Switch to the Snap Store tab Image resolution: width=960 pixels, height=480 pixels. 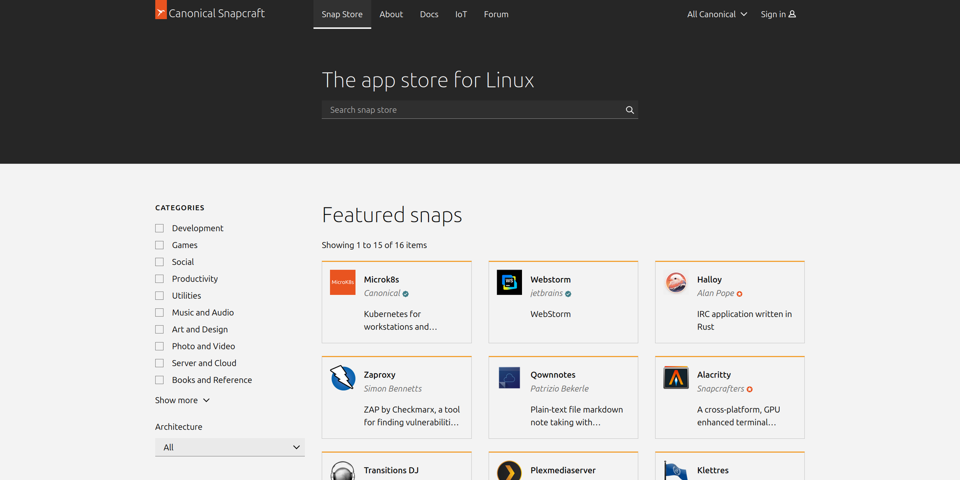pyautogui.click(x=342, y=14)
